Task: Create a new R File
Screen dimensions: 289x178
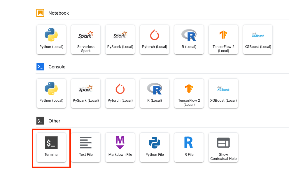Action: (x=189, y=147)
